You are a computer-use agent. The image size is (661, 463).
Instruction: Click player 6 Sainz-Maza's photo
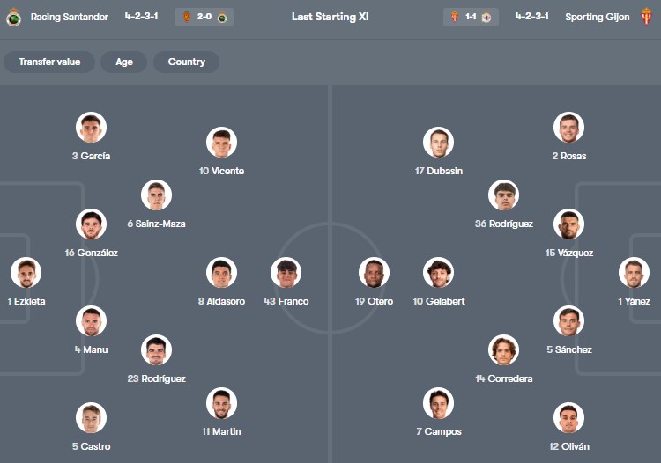(x=156, y=195)
